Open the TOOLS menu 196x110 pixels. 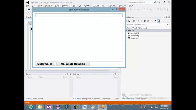click(x=96, y=6)
